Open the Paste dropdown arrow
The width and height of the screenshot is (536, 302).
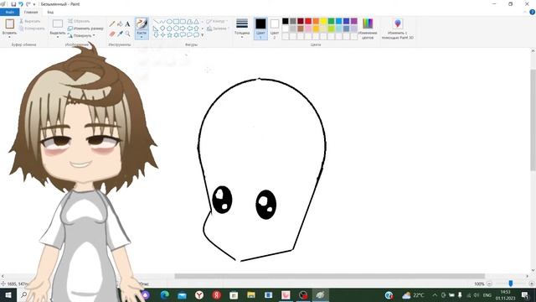click(9, 37)
